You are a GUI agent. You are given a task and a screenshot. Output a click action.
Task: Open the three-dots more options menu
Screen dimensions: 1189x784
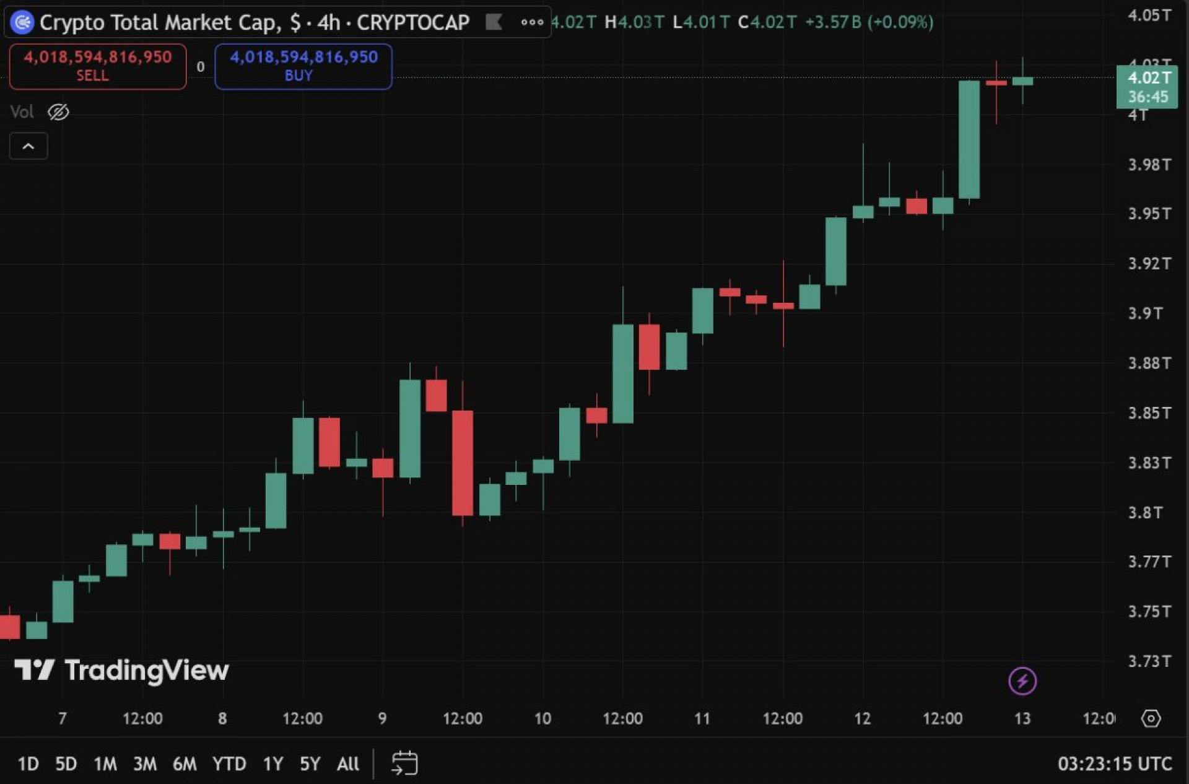pyautogui.click(x=532, y=22)
